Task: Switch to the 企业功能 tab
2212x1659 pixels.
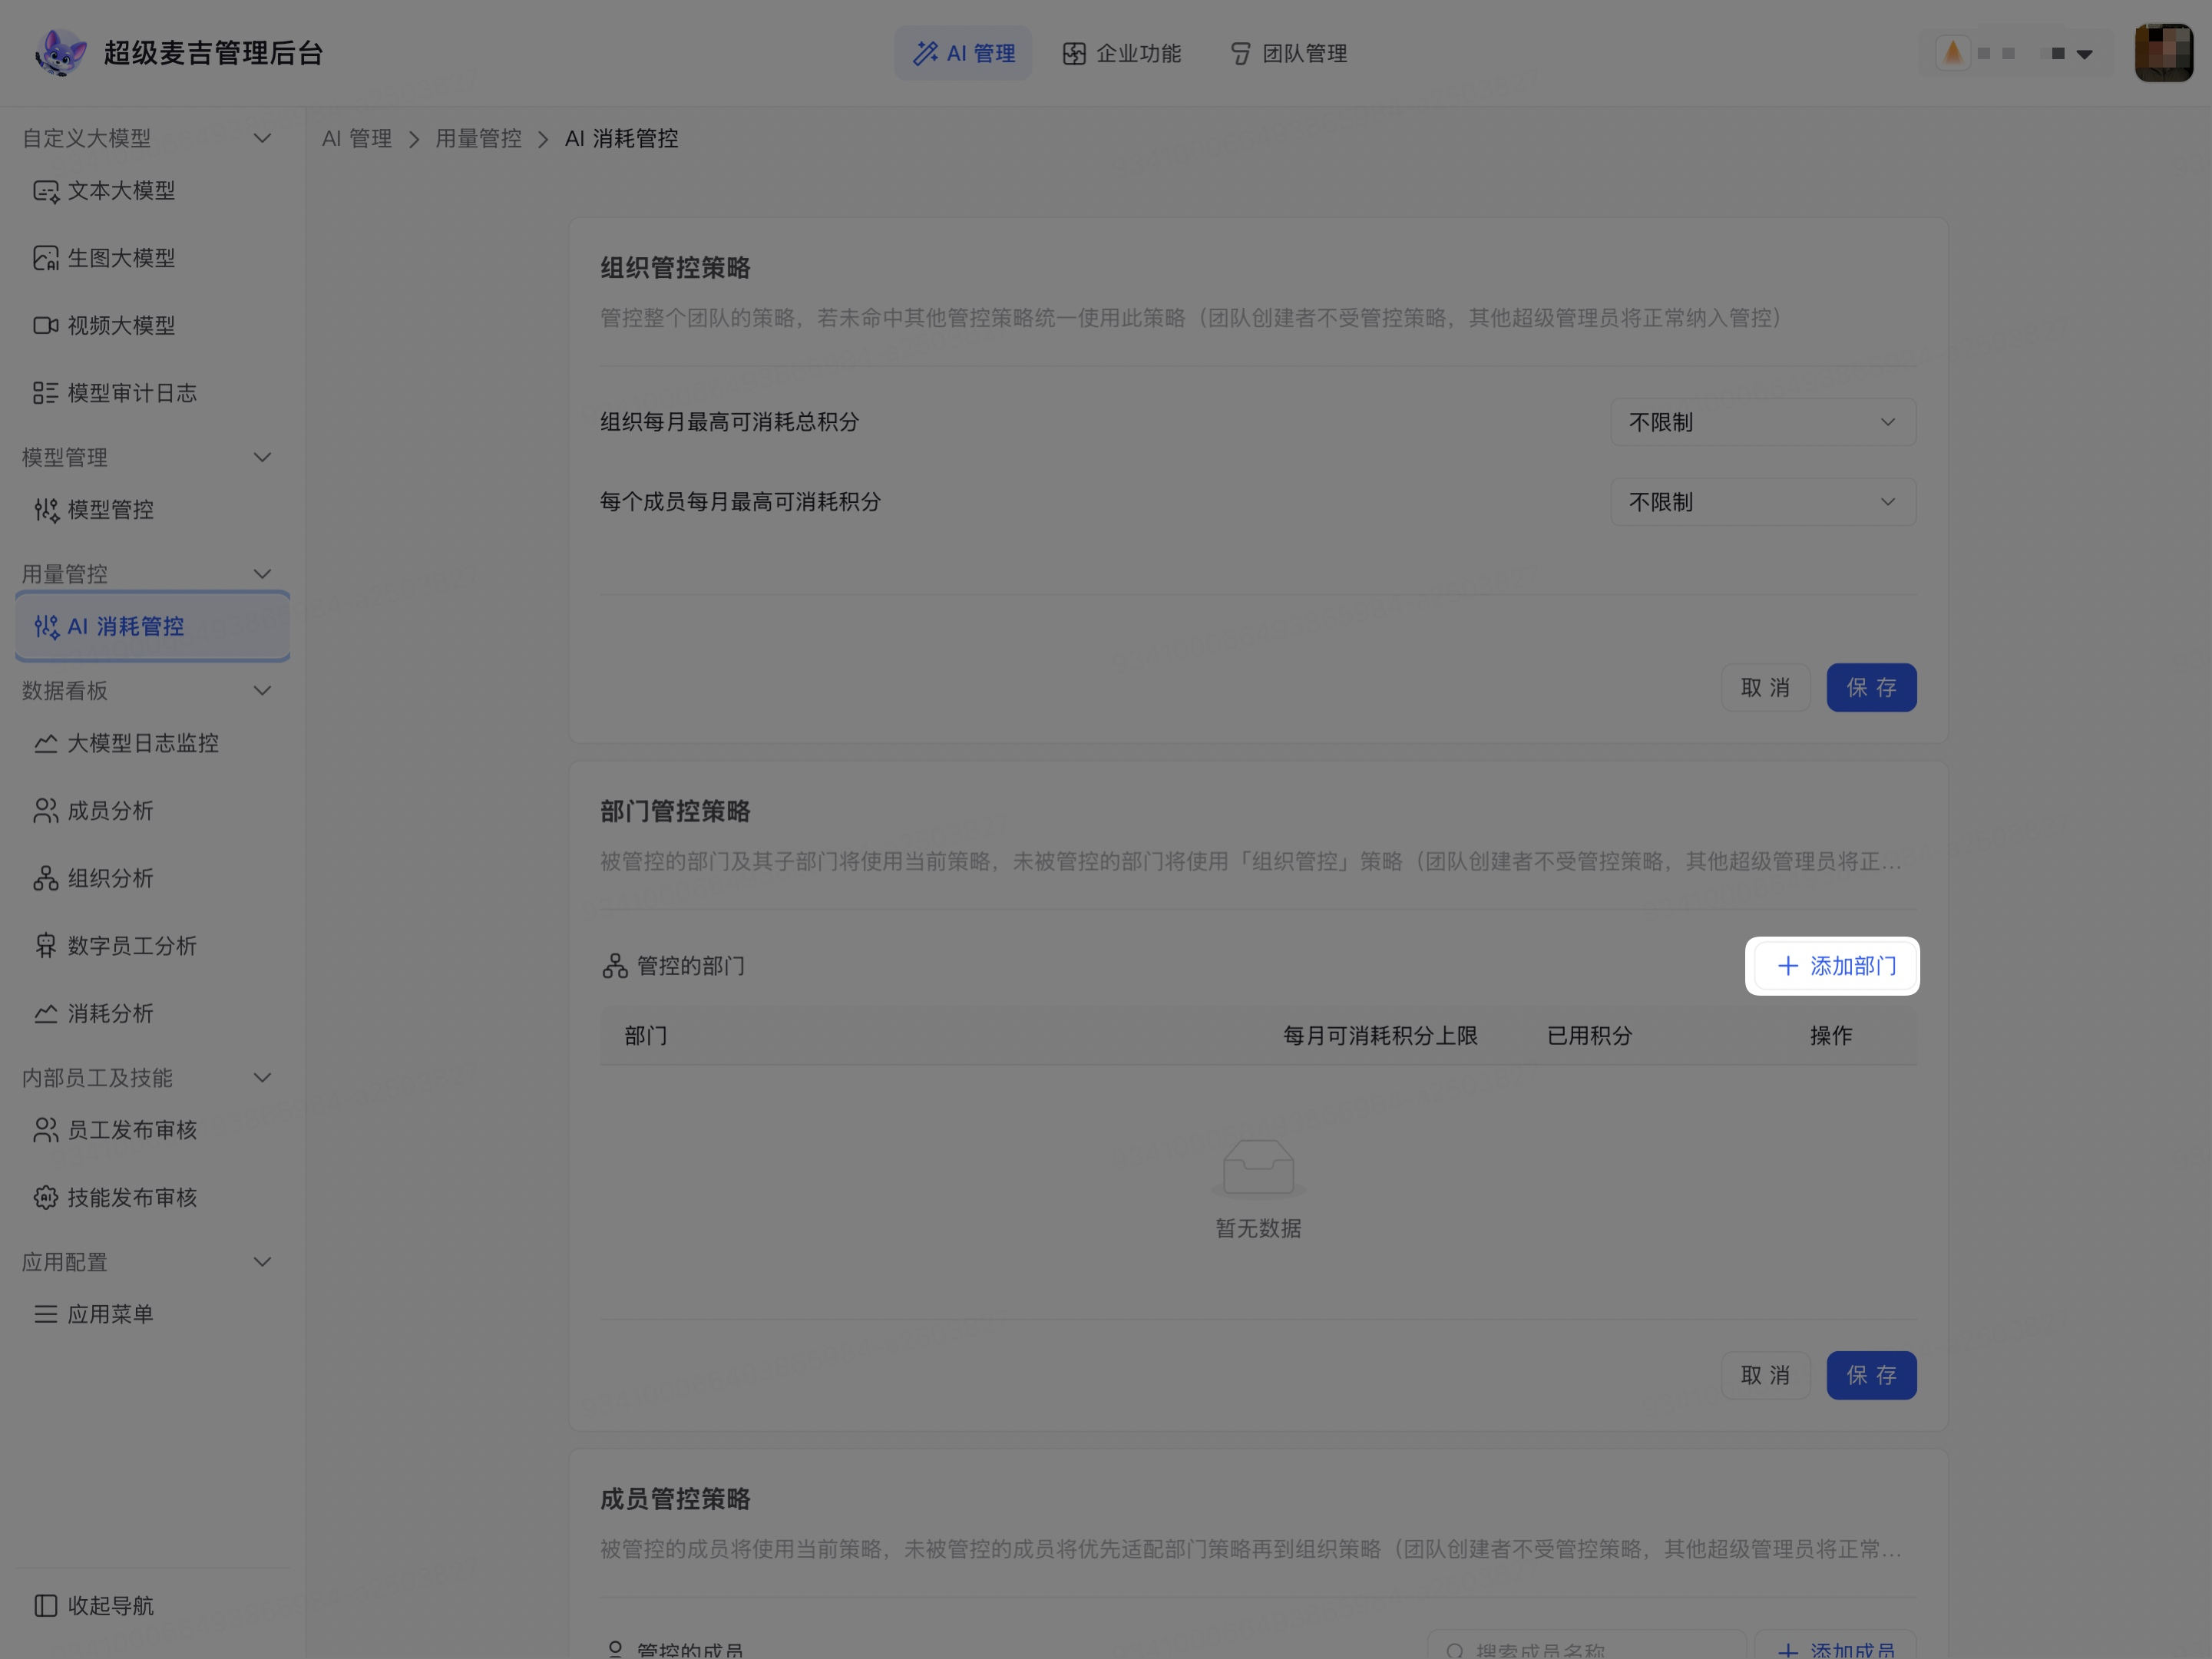Action: point(1122,53)
